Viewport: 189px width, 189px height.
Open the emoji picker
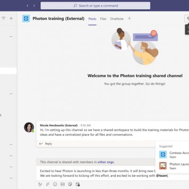55,184
